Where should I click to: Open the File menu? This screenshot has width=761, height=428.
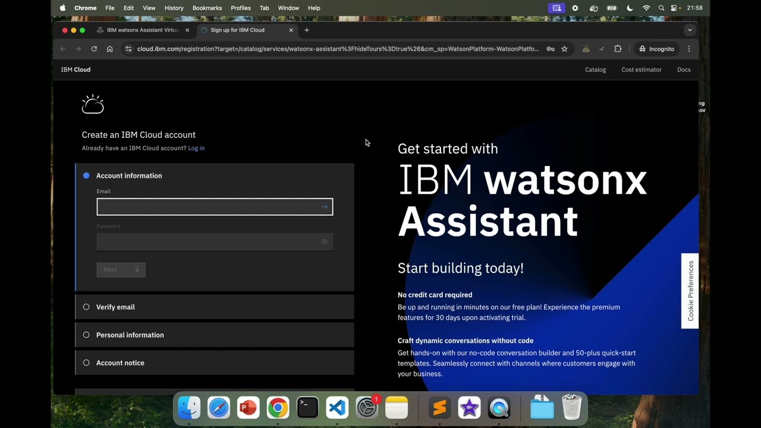click(110, 8)
